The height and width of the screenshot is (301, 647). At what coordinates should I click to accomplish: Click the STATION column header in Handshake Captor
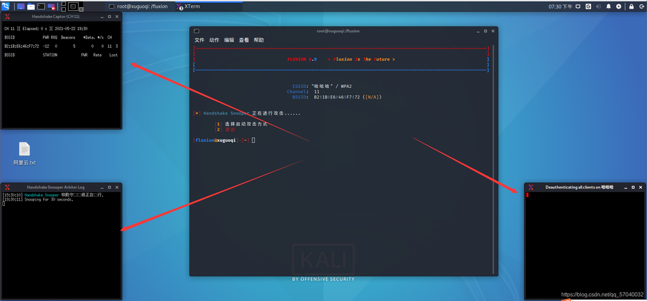[50, 55]
